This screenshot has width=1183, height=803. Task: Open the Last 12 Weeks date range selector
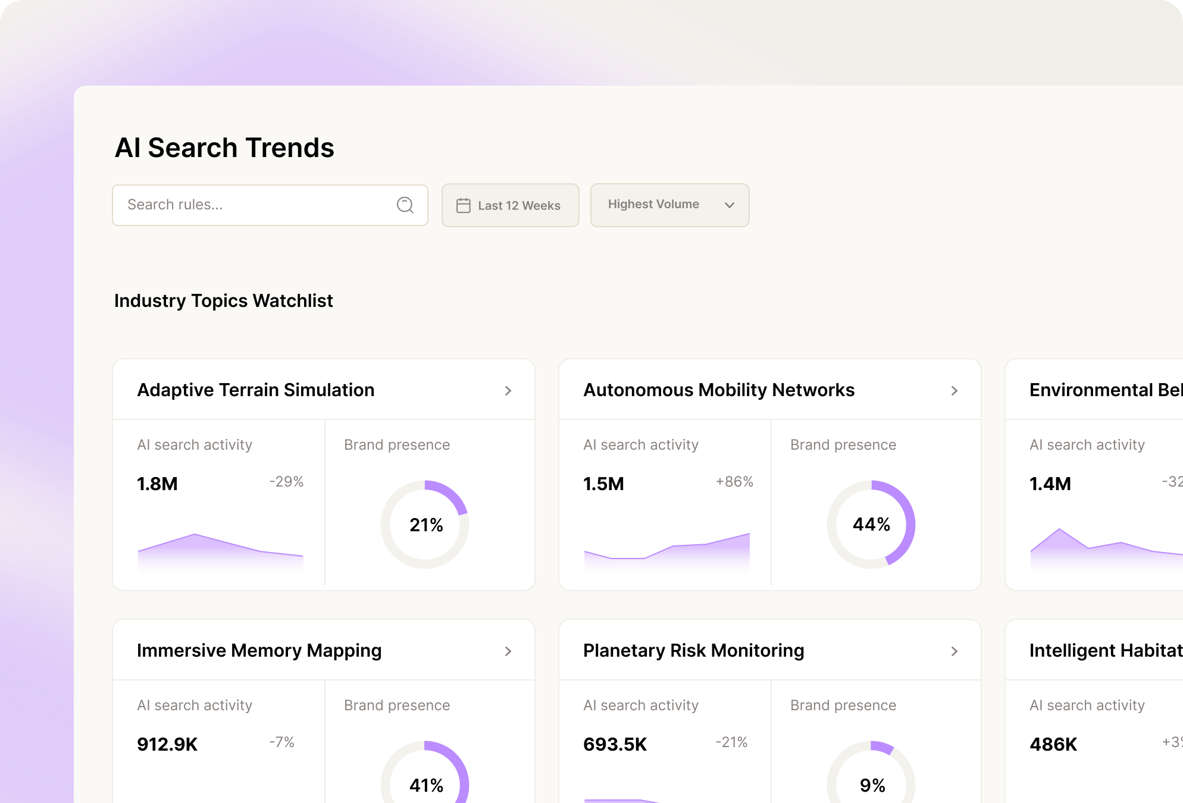(x=510, y=205)
